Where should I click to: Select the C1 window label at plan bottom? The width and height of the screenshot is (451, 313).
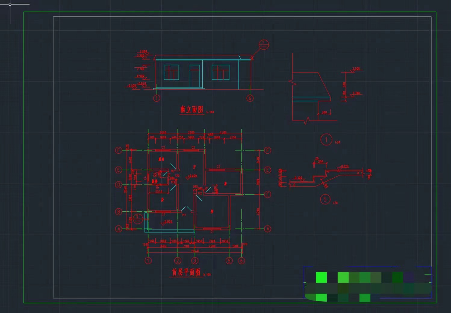coord(212,232)
